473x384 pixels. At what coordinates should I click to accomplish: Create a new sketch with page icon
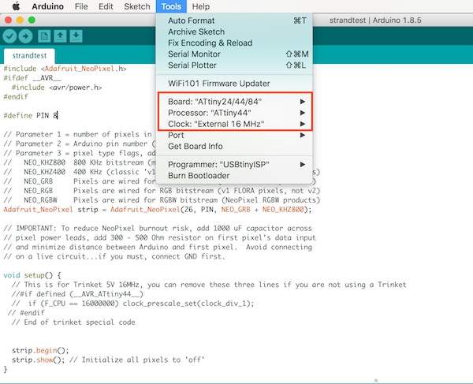coord(44,36)
